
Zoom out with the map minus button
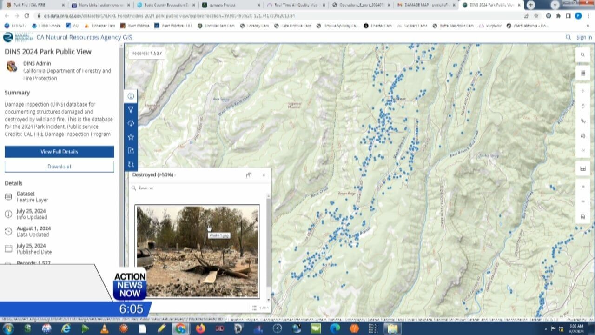click(583, 201)
